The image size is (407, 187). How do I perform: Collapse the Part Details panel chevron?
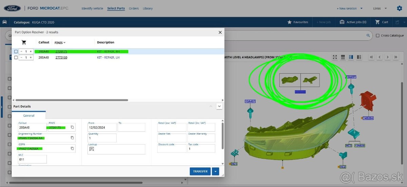(x=219, y=106)
